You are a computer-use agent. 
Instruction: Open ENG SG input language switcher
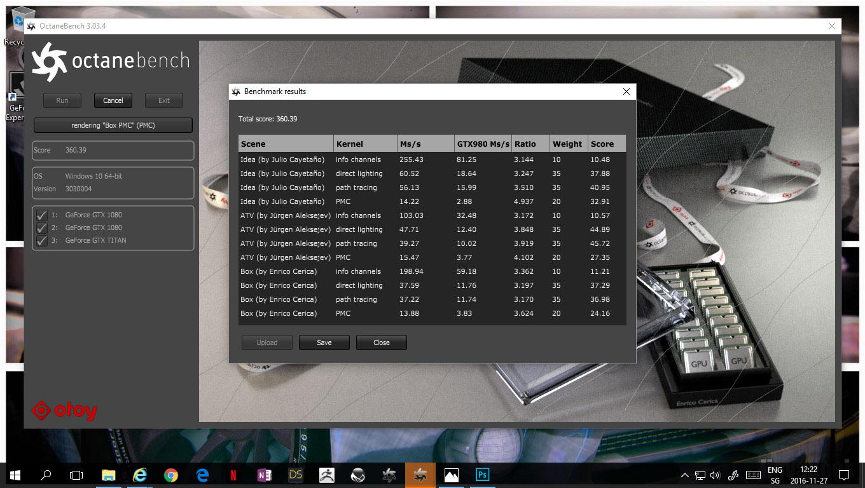[x=775, y=475]
